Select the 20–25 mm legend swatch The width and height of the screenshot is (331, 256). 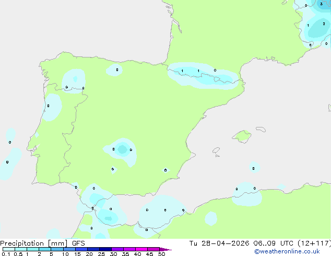pos(93,249)
